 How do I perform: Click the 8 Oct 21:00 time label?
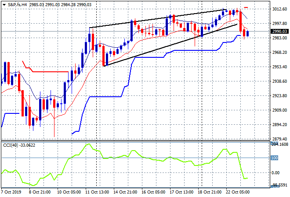40,192
